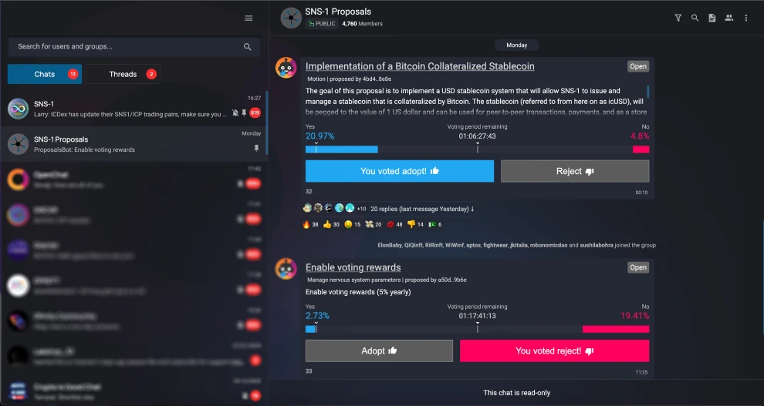Screen dimensions: 764x406
Task: Switch to the Chats tab
Action: click(45, 74)
